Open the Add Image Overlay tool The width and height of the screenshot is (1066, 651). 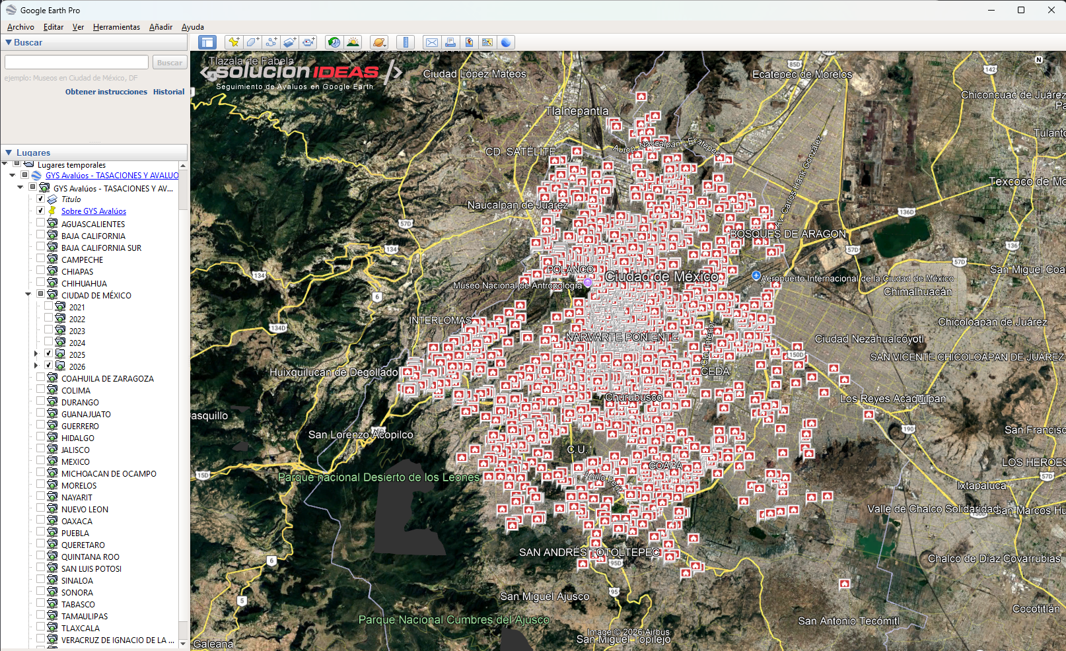point(289,42)
